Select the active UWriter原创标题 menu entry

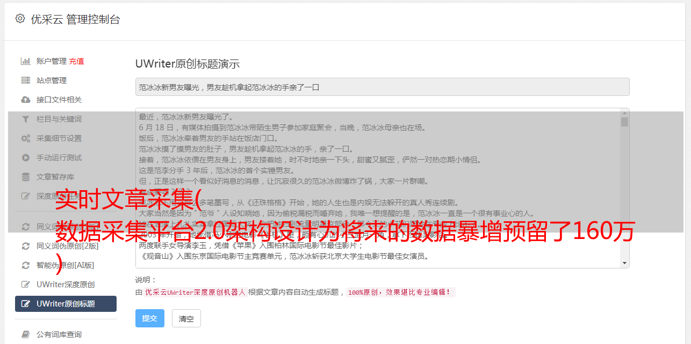pos(66,304)
